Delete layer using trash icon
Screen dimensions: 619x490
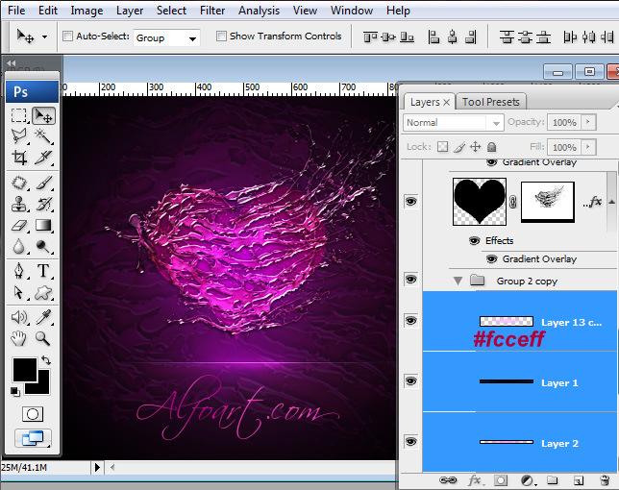tap(604, 479)
